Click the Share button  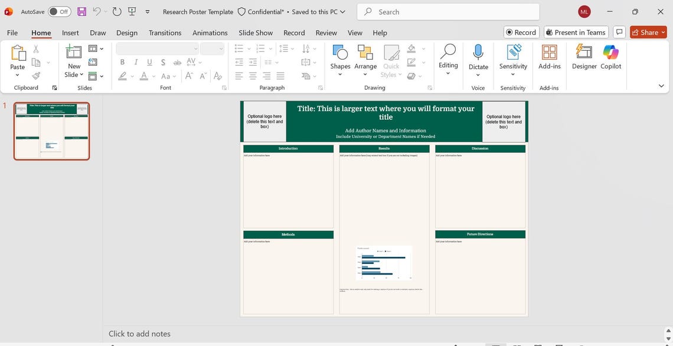pyautogui.click(x=648, y=32)
